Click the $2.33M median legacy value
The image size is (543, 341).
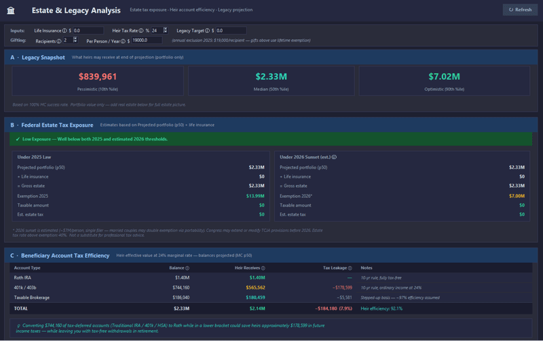(271, 77)
